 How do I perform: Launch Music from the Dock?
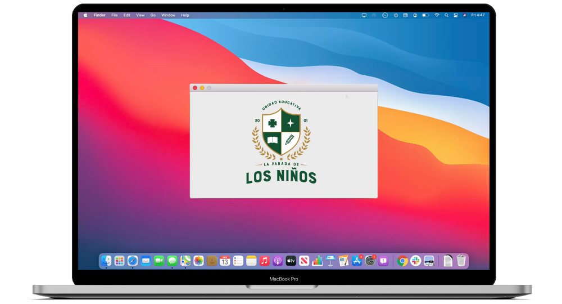click(x=265, y=261)
